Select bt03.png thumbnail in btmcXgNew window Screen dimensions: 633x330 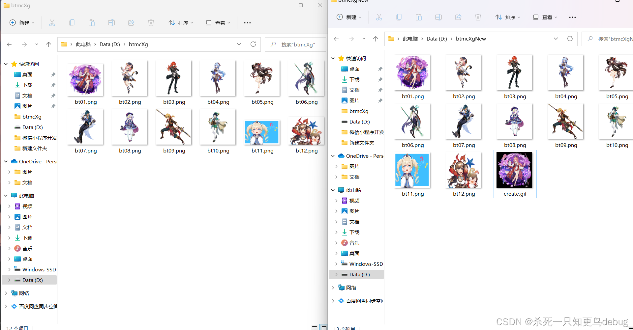[x=515, y=72]
